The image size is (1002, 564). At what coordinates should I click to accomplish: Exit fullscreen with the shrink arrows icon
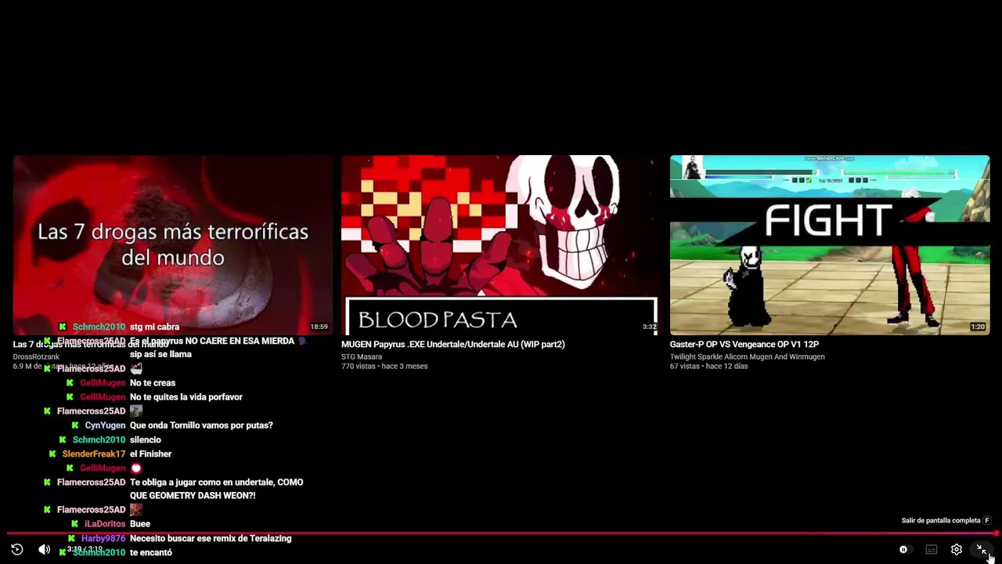tap(982, 550)
